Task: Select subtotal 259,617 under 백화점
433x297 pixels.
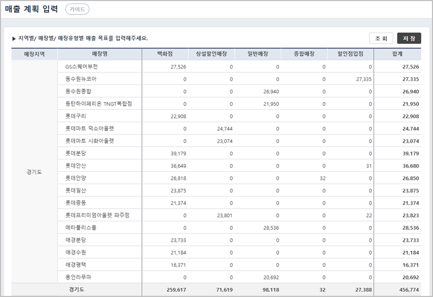Action: point(176,290)
